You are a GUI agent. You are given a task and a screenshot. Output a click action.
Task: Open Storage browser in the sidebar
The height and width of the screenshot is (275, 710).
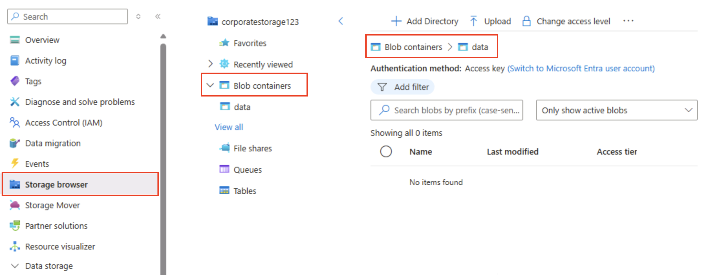click(56, 185)
